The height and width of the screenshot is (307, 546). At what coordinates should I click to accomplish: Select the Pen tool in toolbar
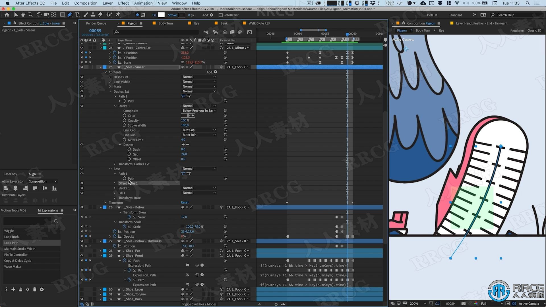point(69,14)
